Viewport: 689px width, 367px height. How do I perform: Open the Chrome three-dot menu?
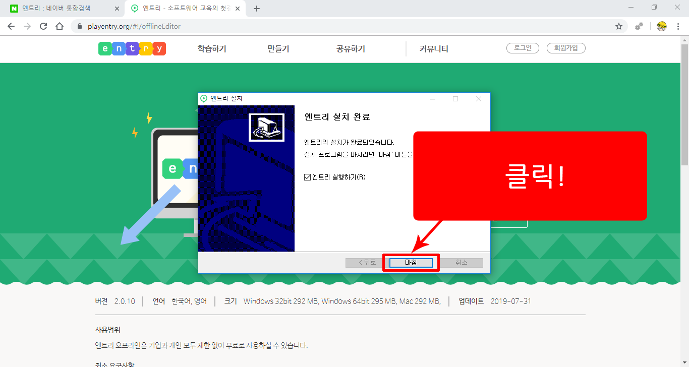(x=678, y=26)
